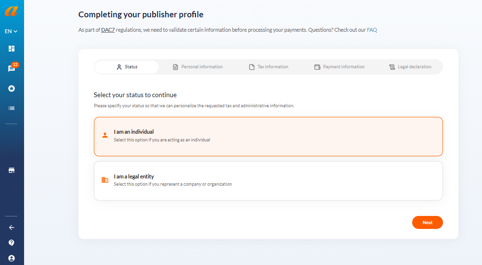Click the back arrow icon in sidebar
482x265 pixels.
point(12,227)
